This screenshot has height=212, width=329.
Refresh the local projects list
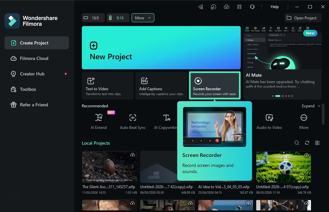pos(307,143)
